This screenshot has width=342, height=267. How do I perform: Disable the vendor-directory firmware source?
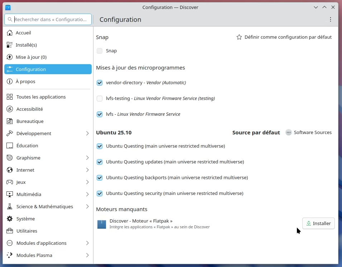[100, 83]
